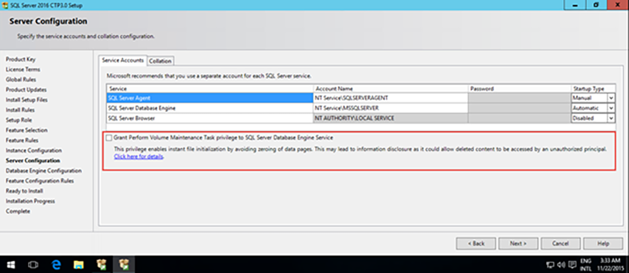This screenshot has width=629, height=273.
Task: Launch Microsoft Edge from the taskbar
Action: (x=56, y=265)
